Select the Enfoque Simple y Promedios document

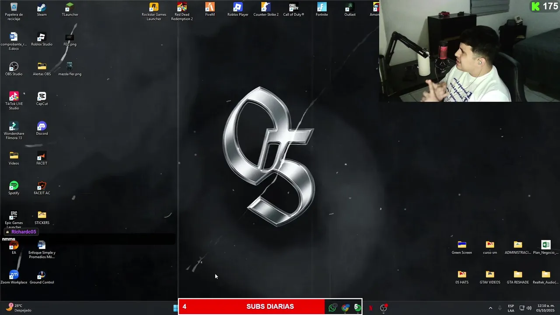pyautogui.click(x=42, y=250)
